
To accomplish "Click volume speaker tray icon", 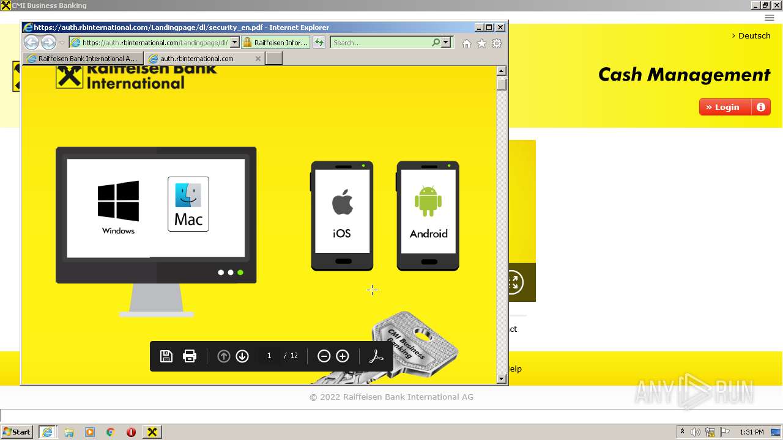I will point(696,432).
